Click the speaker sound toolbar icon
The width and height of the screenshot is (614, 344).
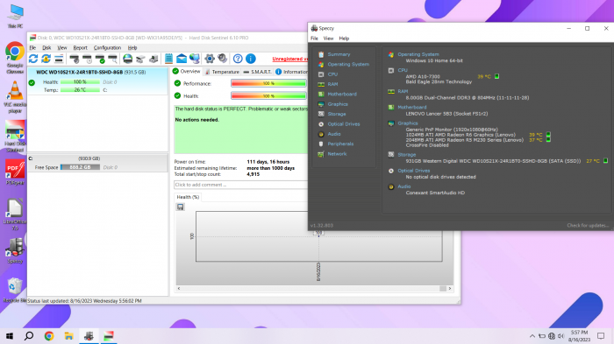point(223,59)
